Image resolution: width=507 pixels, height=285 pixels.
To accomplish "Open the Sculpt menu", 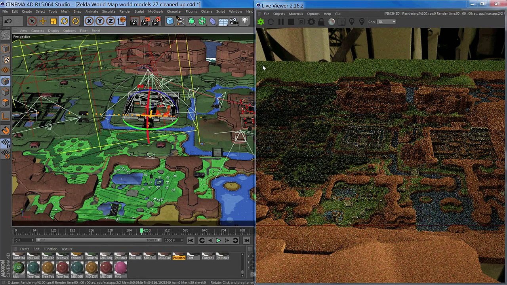I will click(x=139, y=11).
